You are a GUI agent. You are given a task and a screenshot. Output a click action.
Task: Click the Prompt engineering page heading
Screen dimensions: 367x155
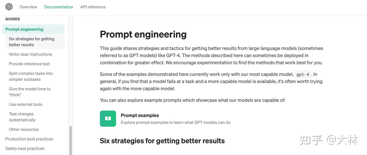143,34
